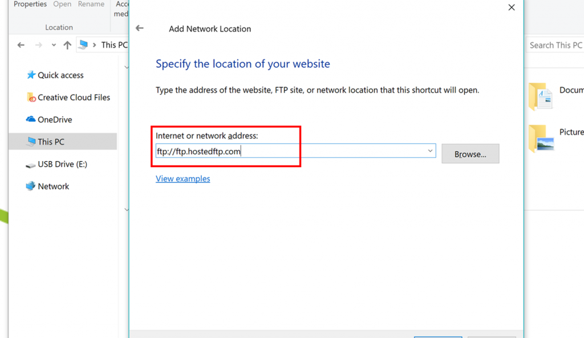Screen dimensions: 584x338
Task: Go up one folder level arrow
Action: [67, 45]
